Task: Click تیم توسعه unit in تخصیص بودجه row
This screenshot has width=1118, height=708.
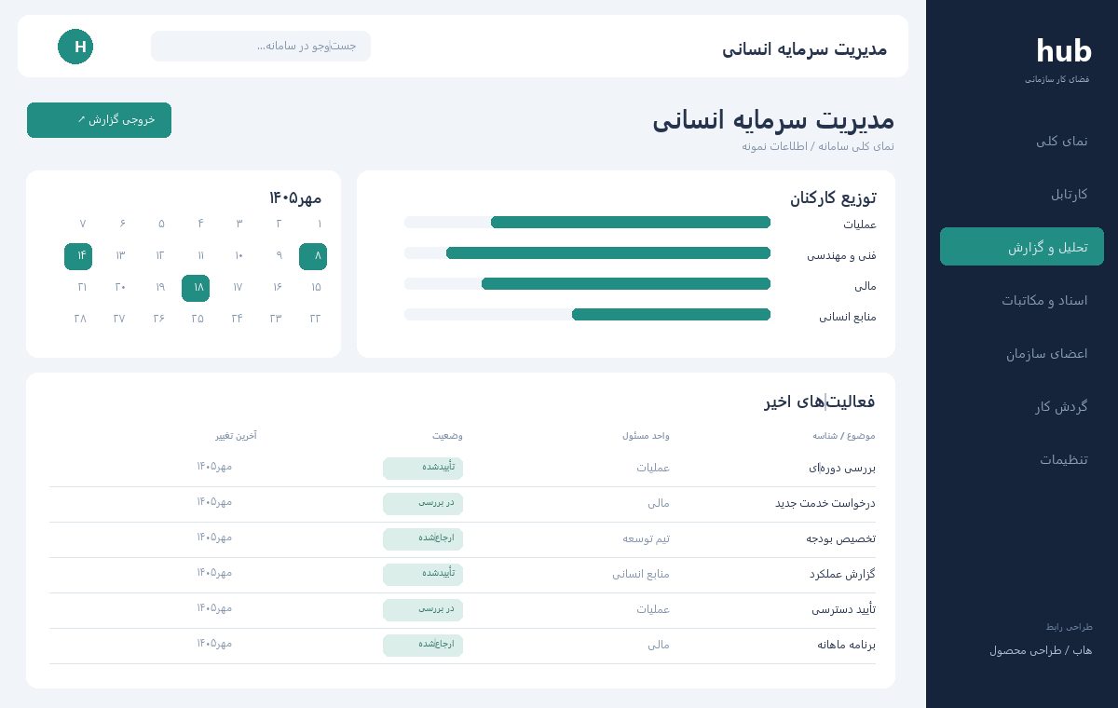Action: pyautogui.click(x=647, y=538)
